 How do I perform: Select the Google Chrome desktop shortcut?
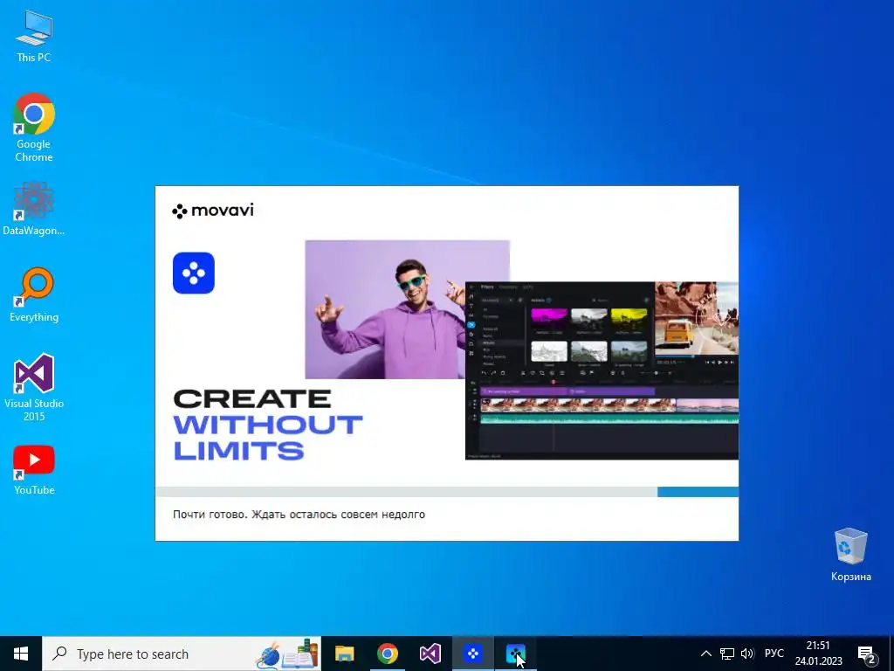[x=34, y=128]
